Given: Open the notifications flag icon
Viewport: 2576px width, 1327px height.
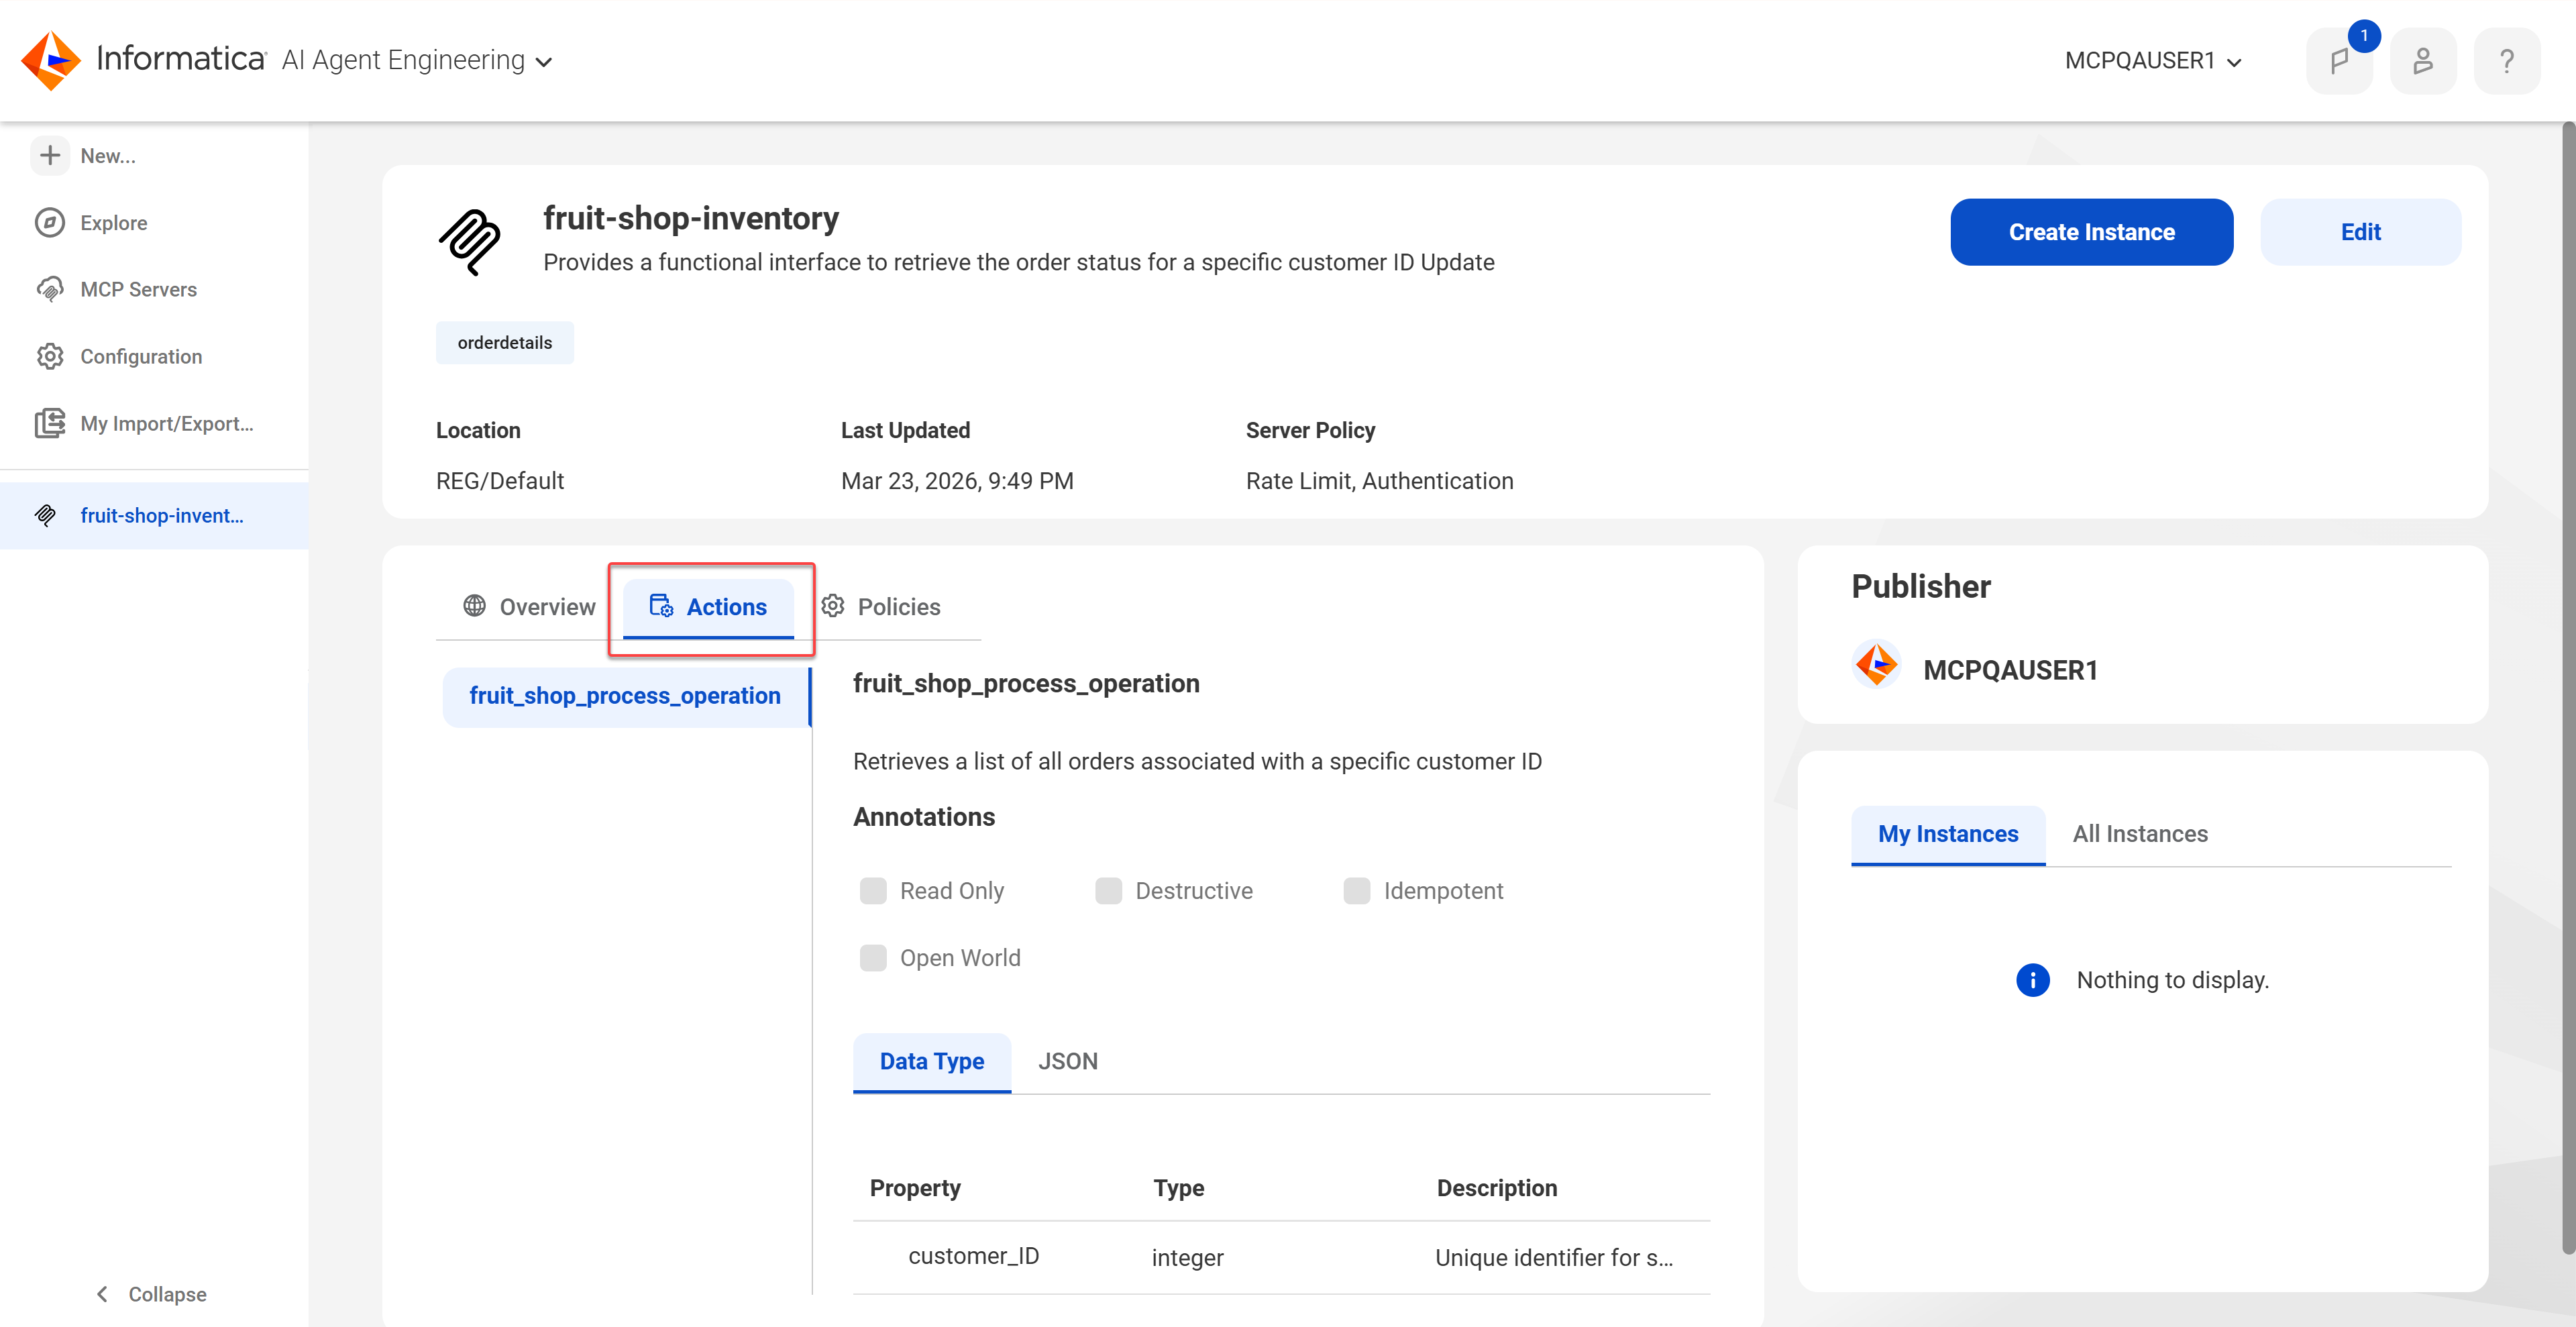Looking at the screenshot, I should tap(2340, 61).
